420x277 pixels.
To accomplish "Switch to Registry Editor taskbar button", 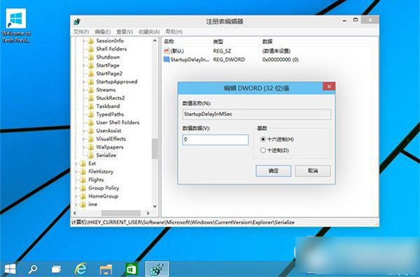I will pyautogui.click(x=157, y=269).
